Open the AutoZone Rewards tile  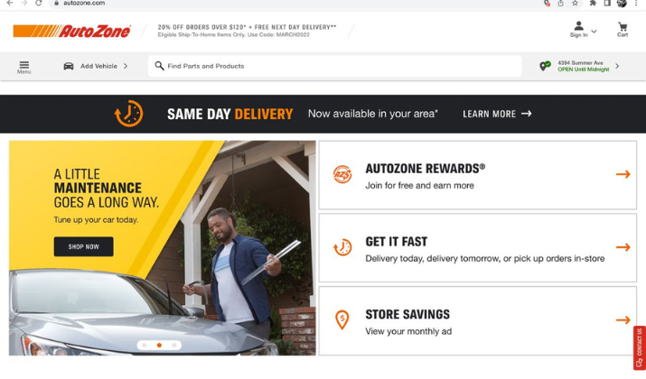click(x=477, y=175)
